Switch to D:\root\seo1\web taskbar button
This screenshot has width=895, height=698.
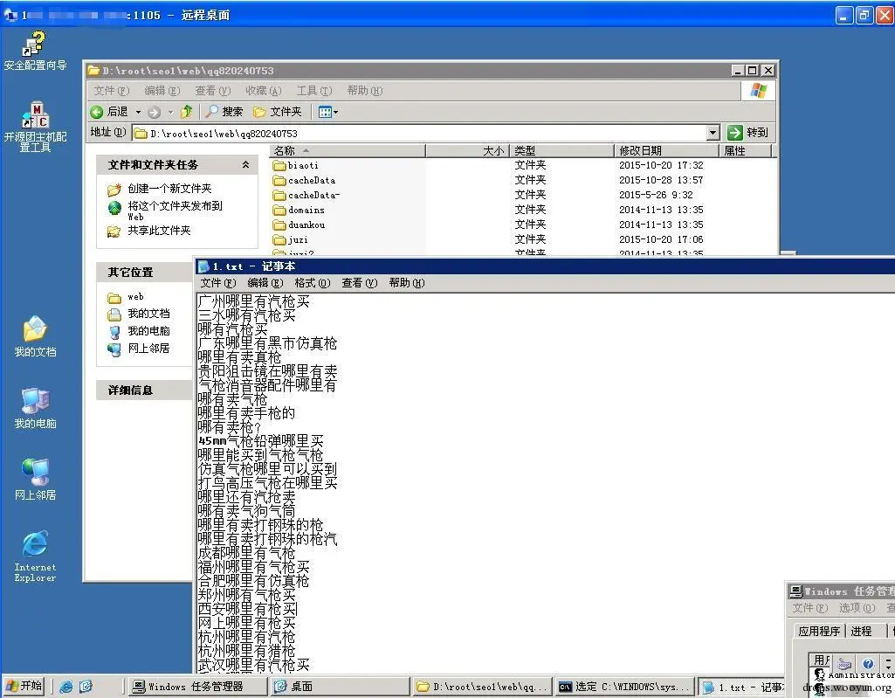482,687
